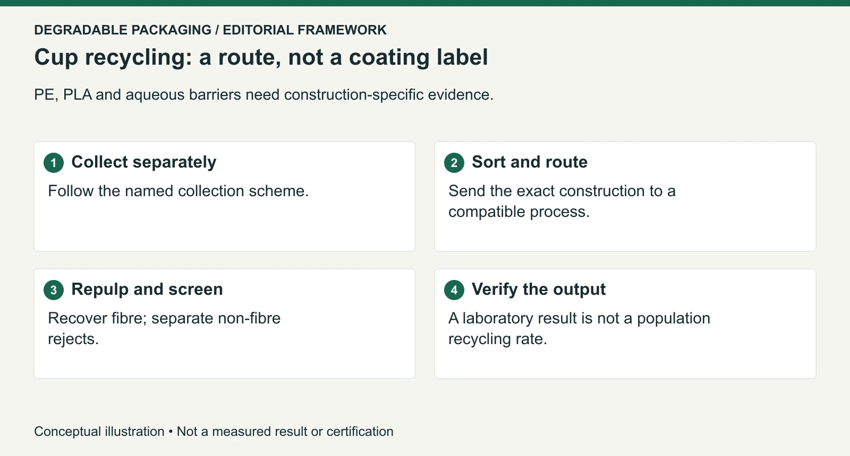Image resolution: width=850 pixels, height=456 pixels.
Task: Click the "Cup recycling: a route" title
Action: coord(261,57)
